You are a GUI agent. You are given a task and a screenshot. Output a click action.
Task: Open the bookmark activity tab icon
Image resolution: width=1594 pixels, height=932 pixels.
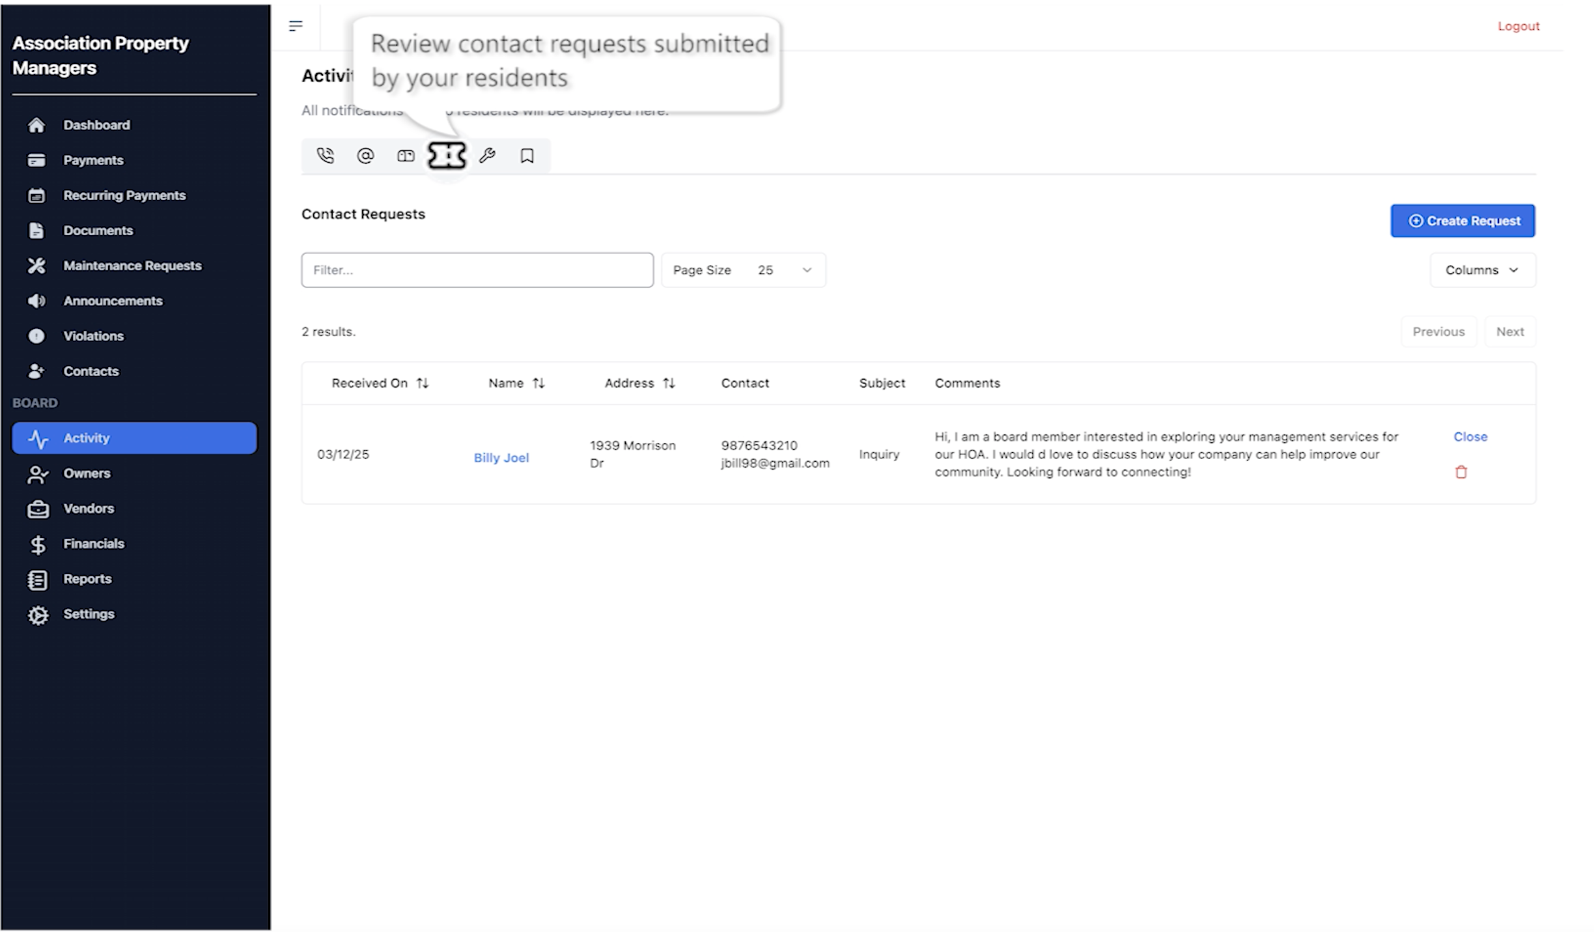pos(527,156)
